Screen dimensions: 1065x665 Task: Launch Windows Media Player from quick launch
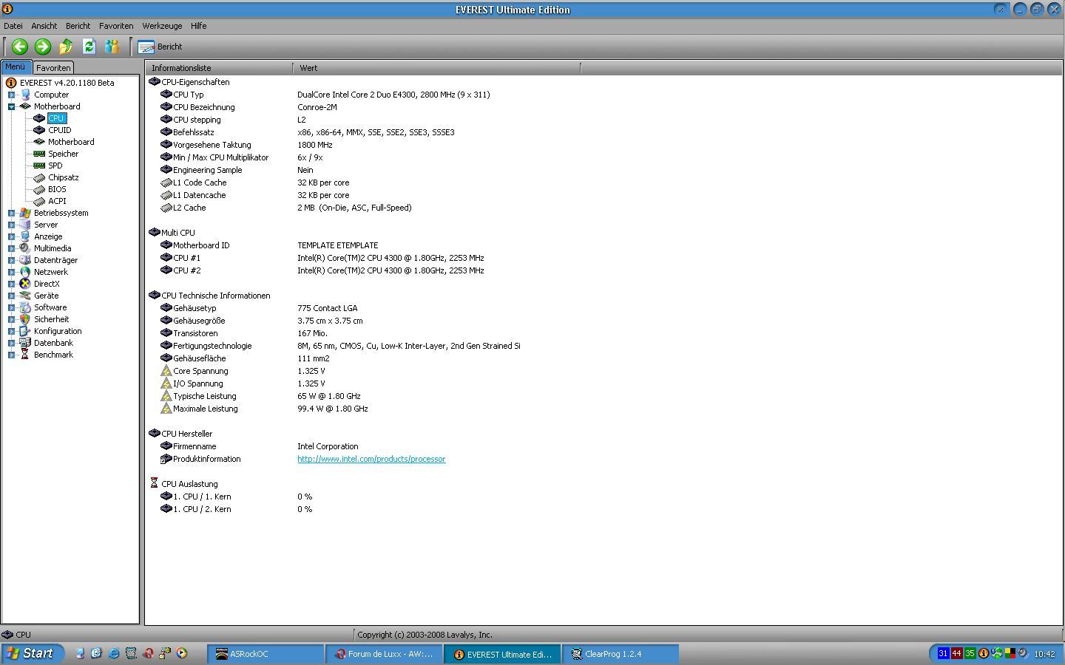click(182, 653)
